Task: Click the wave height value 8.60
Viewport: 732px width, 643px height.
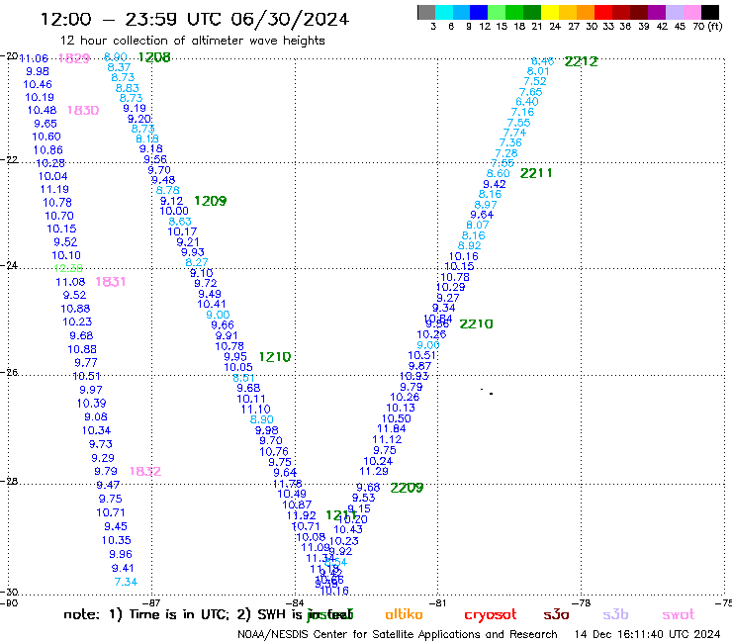Action: tap(499, 173)
